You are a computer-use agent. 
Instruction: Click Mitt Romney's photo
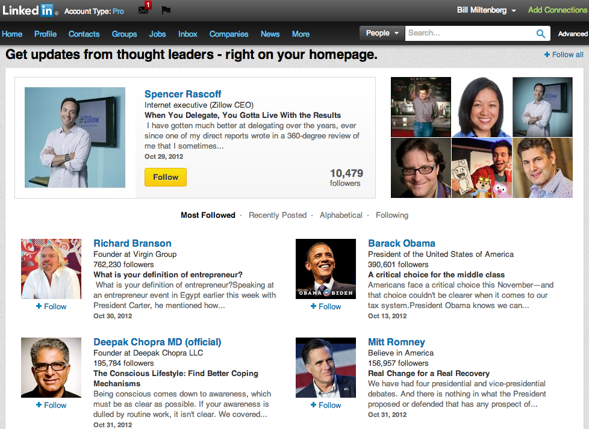(326, 368)
